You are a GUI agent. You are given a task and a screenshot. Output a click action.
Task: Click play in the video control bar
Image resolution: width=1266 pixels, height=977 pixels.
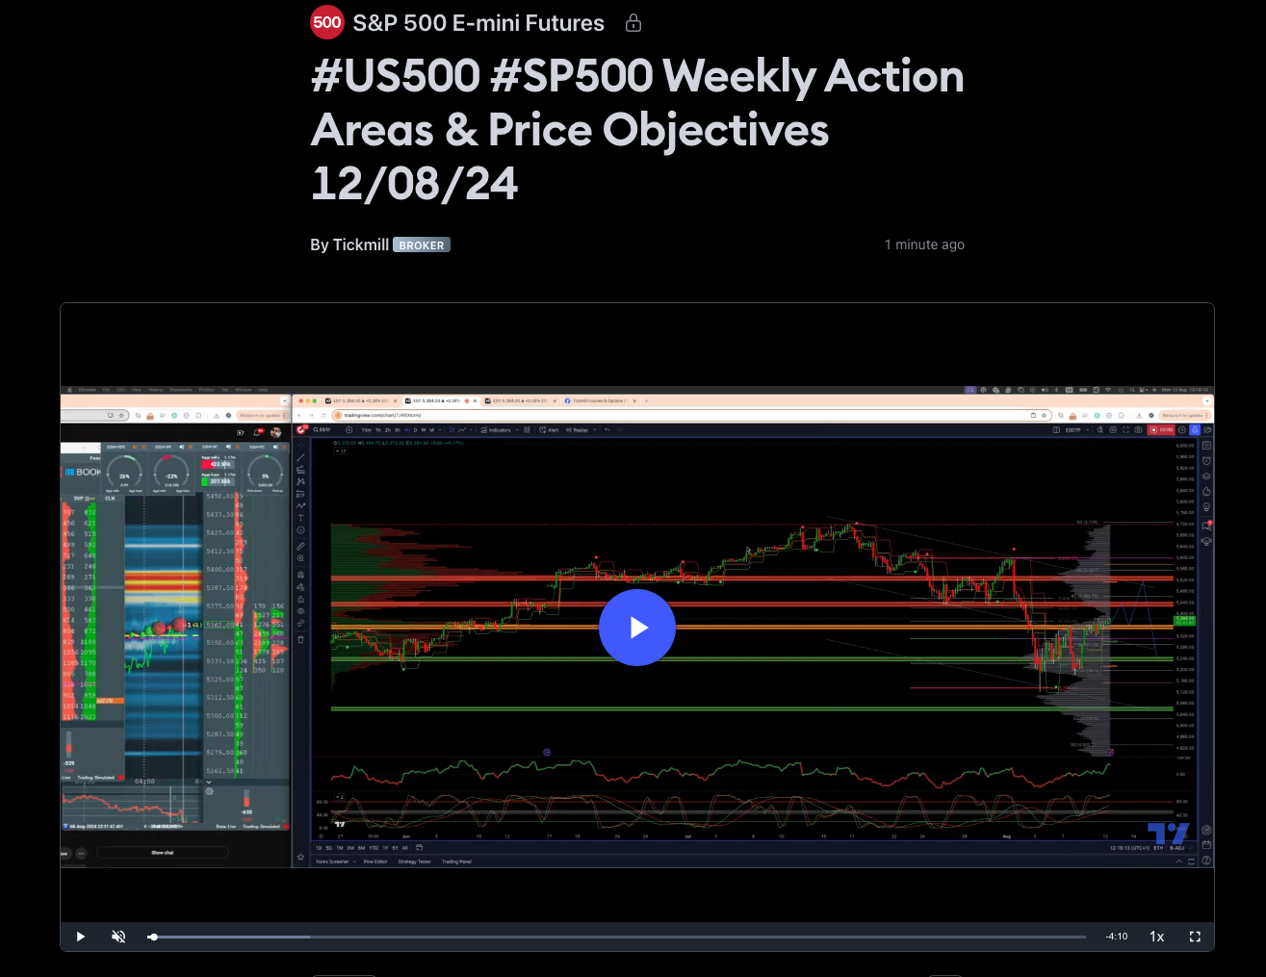81,937
